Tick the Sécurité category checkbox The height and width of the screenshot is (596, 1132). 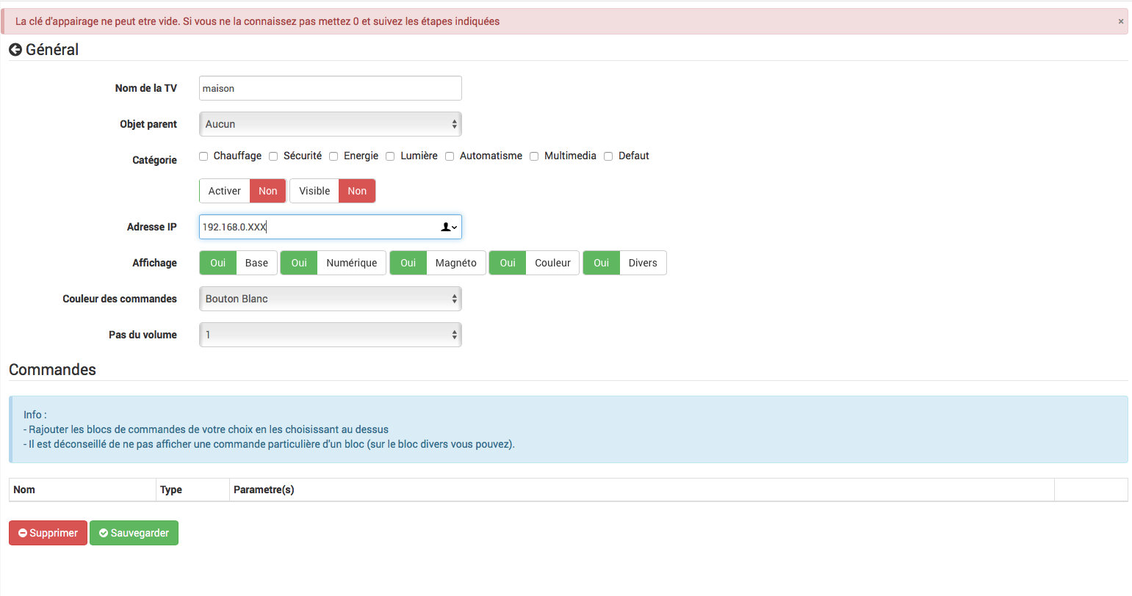click(273, 156)
